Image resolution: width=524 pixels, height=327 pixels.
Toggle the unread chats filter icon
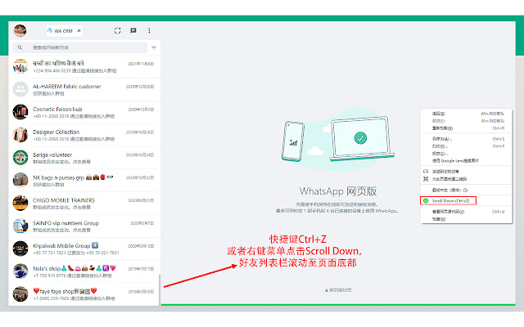coord(154,47)
